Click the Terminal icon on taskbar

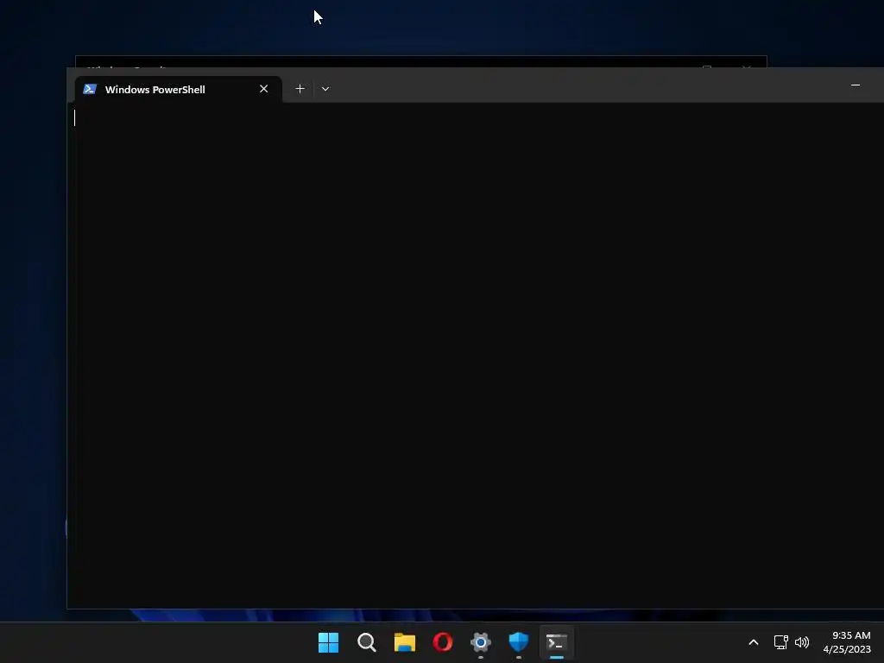[x=557, y=642]
